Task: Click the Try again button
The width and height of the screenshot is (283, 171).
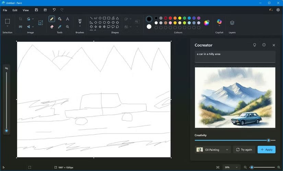Action: (x=244, y=150)
